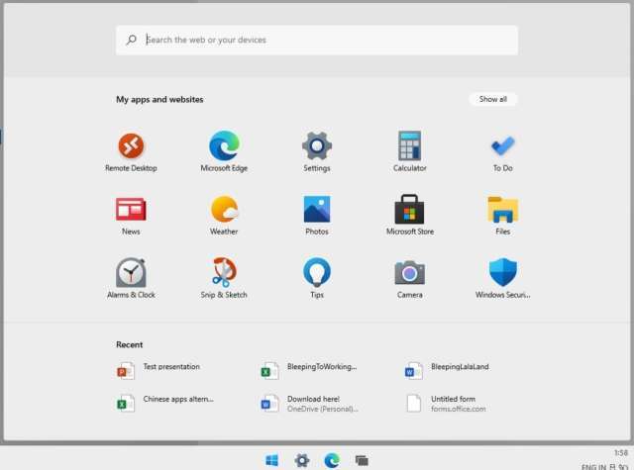Show all apps and websites

click(x=493, y=99)
